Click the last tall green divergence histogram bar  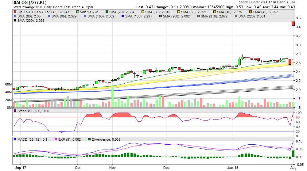pos(293,154)
